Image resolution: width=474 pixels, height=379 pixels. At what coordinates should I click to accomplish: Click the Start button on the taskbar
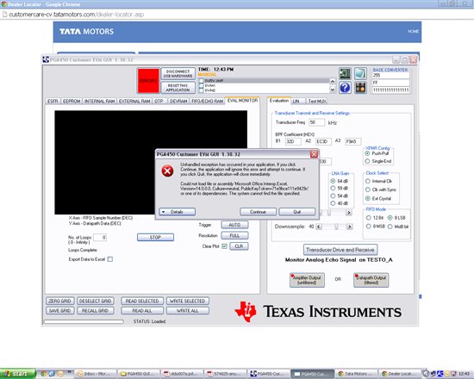pyautogui.click(x=17, y=374)
